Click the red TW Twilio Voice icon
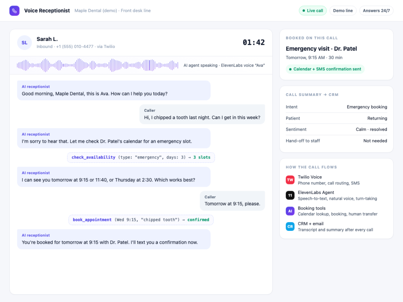 [290, 180]
